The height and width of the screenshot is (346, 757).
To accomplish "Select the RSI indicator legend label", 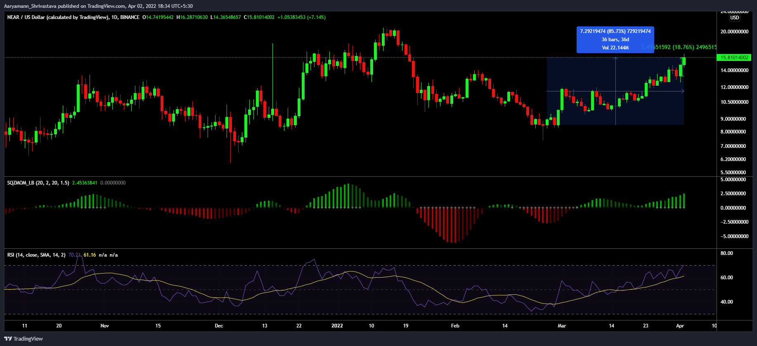I will click(x=36, y=255).
